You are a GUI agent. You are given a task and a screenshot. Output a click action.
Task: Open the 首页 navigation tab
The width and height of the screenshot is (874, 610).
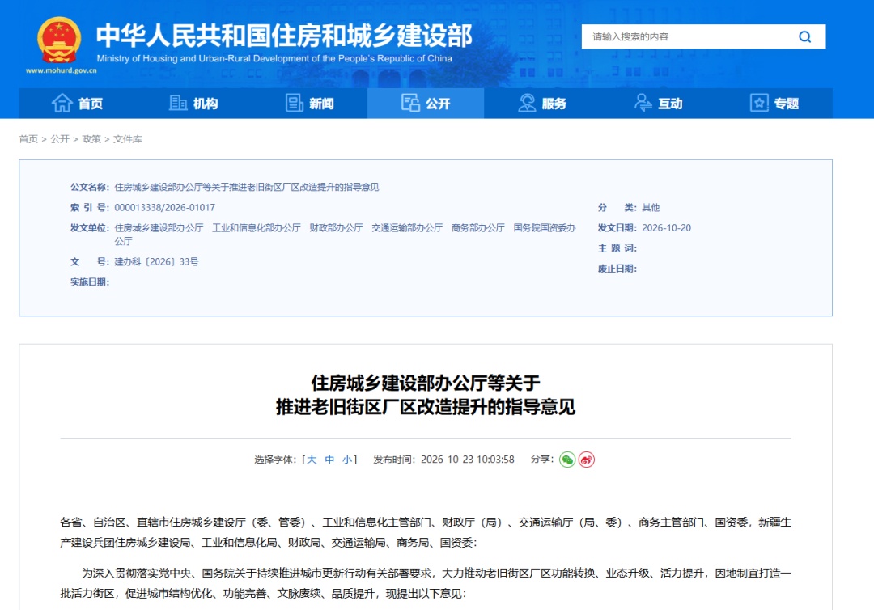pos(78,103)
